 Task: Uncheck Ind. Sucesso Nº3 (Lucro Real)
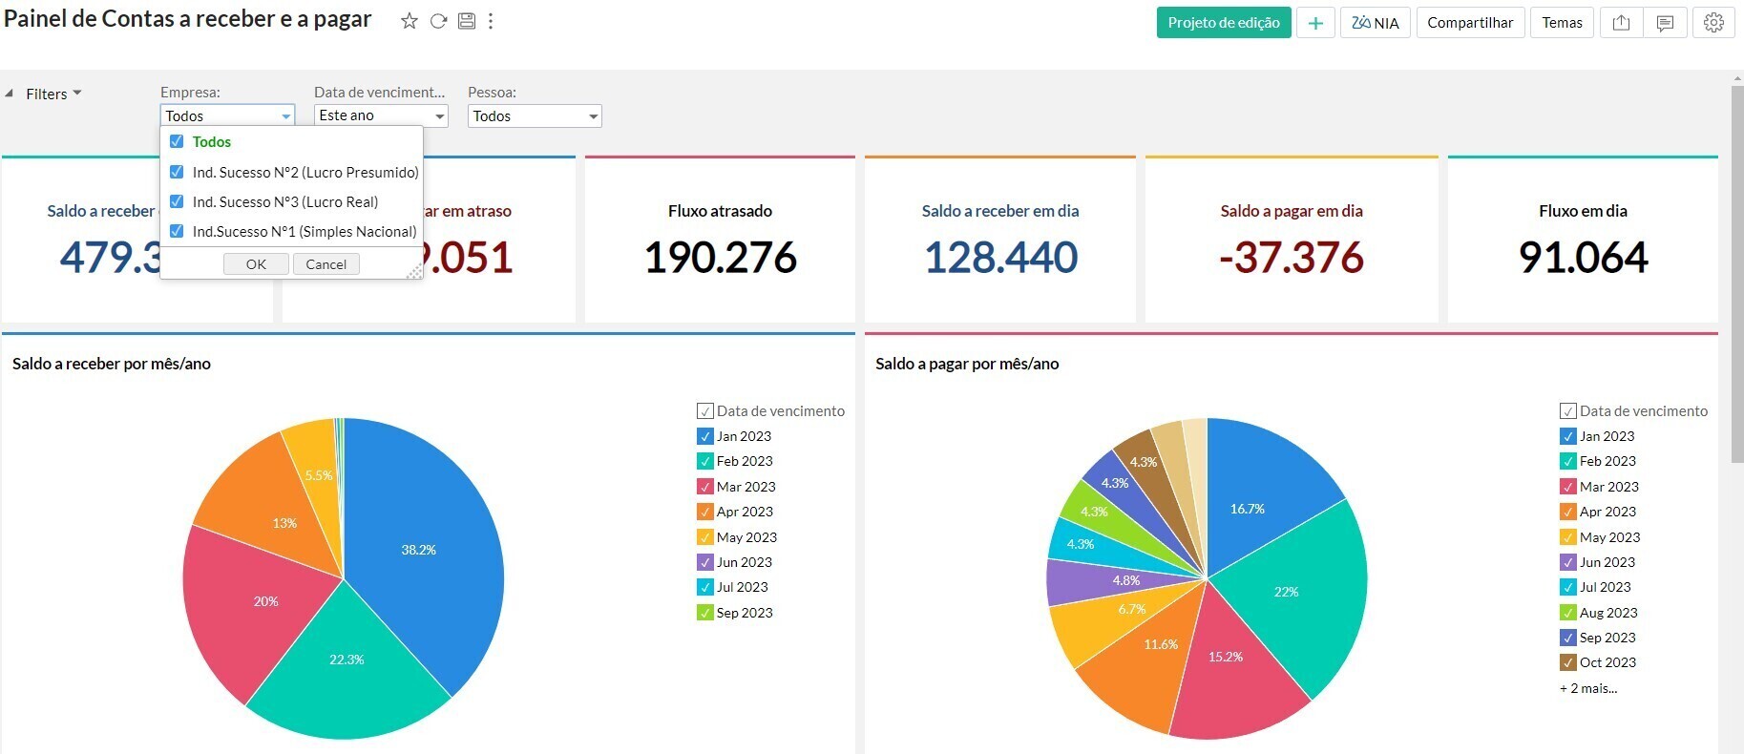pos(177,201)
